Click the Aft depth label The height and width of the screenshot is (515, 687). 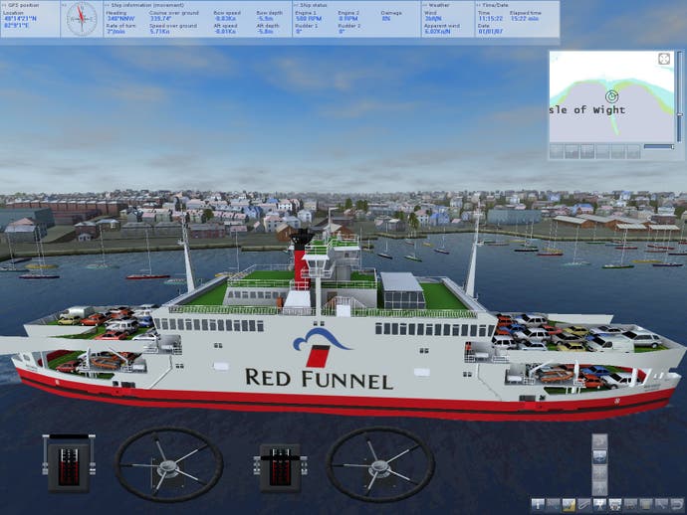coord(268,26)
